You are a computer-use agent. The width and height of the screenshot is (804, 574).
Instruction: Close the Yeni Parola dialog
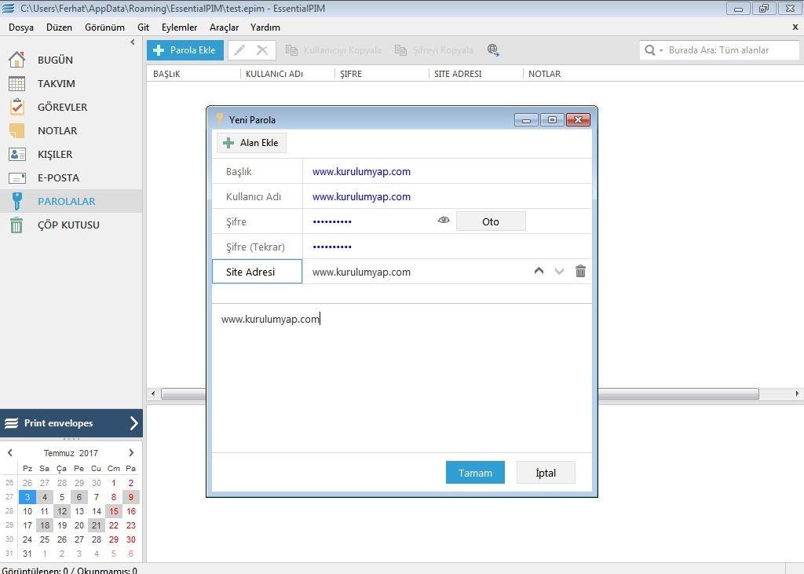[579, 119]
